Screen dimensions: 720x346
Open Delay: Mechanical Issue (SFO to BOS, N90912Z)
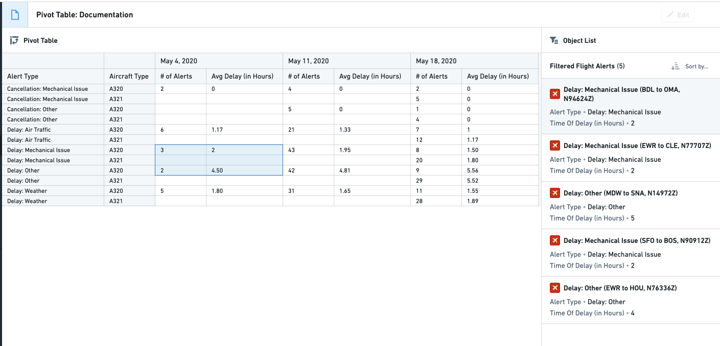(x=631, y=253)
